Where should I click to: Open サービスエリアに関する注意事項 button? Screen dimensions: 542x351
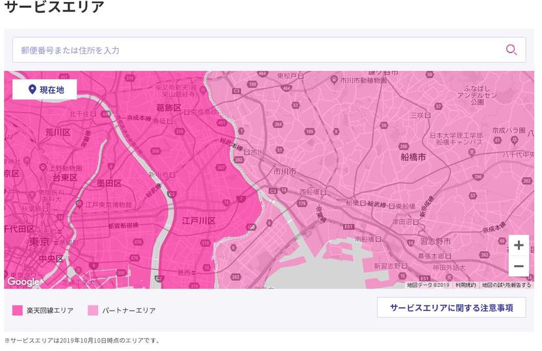tap(452, 307)
